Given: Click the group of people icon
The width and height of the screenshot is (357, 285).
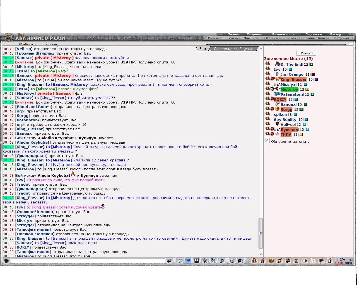Looking at the screenshot, I should (313, 261).
